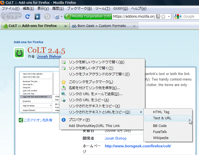
Task: Open the ファイル(F) menu
Action: point(10,9)
